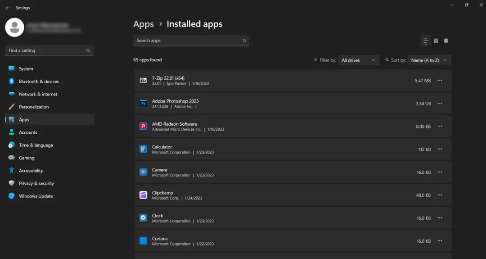Select the 7-Zip 22.01 (x64) name
The image size is (486, 259).
coord(168,78)
